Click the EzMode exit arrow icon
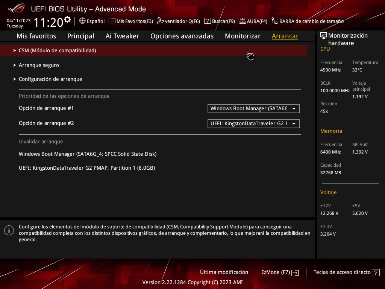 [296, 272]
